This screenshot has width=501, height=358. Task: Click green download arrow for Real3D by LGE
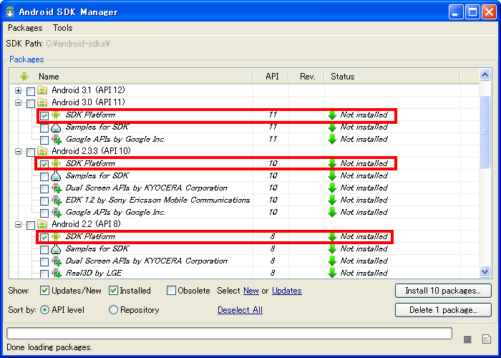pos(332,273)
